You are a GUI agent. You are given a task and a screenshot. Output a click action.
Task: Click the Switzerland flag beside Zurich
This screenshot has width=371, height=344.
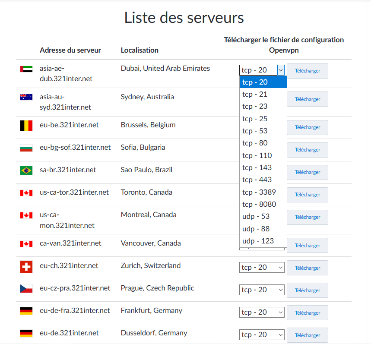(26, 267)
